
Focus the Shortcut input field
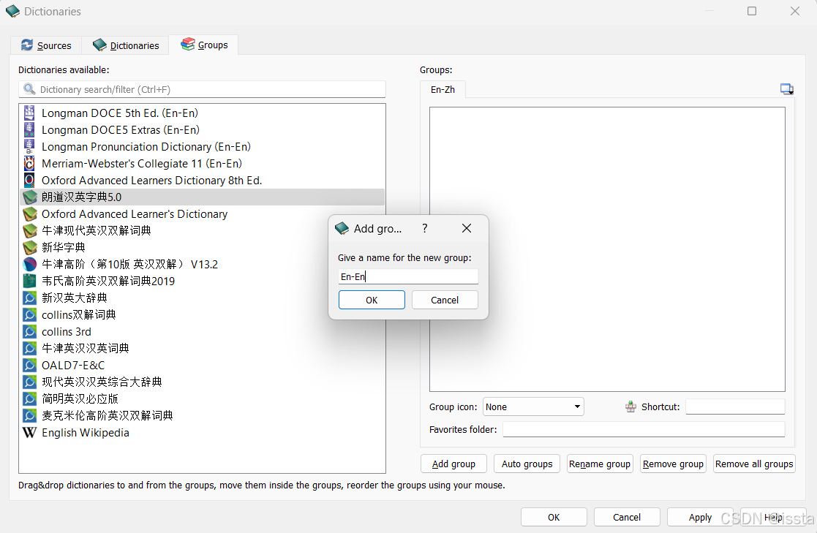click(x=735, y=407)
